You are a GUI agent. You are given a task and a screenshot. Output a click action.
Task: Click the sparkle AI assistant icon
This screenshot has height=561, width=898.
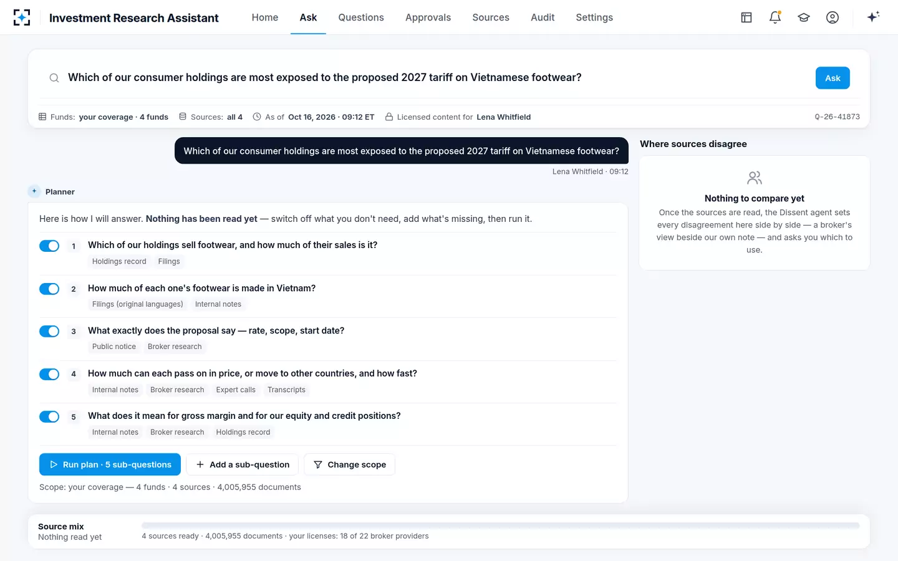click(x=873, y=17)
